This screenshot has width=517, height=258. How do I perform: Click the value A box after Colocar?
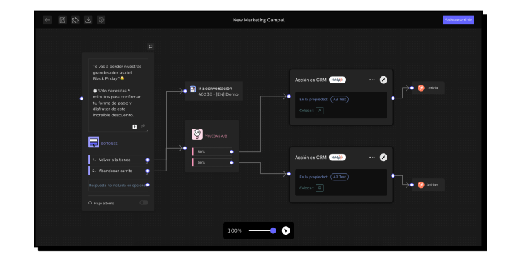coord(319,111)
